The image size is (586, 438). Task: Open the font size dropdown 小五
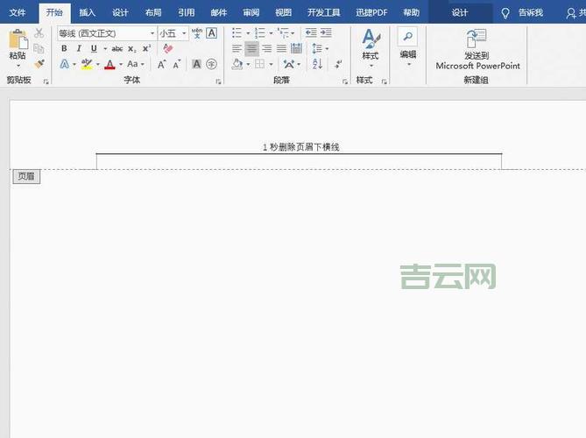tap(184, 33)
